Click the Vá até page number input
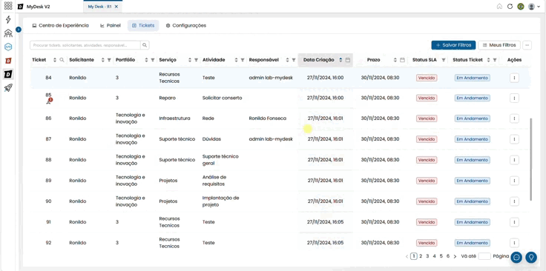The image size is (546, 271). [484, 256]
